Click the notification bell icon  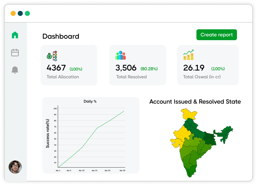[x=15, y=70]
